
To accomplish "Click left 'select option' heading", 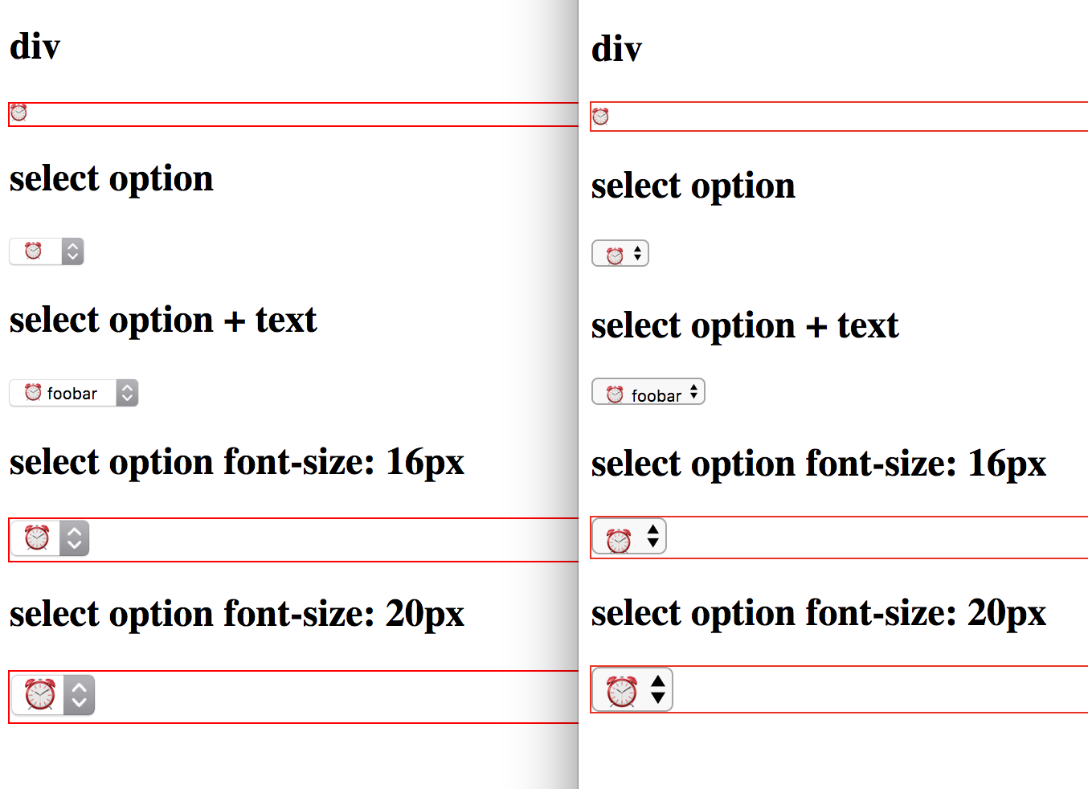I will coord(112,180).
